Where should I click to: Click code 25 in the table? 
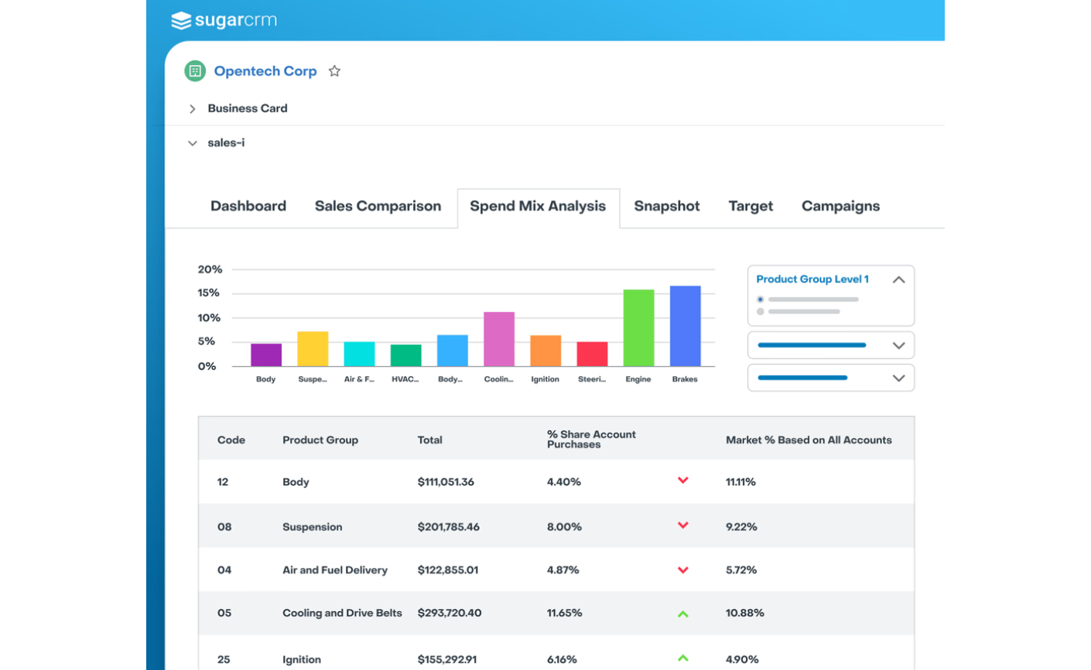pos(224,660)
